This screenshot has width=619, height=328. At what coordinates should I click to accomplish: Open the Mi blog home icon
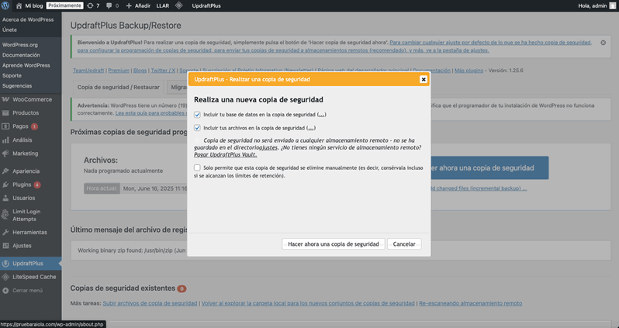(19, 5)
